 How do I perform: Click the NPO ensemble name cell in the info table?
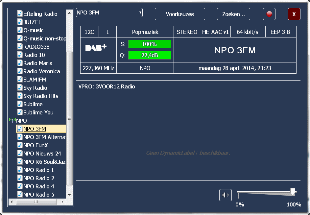pyautogui.click(x=145, y=68)
